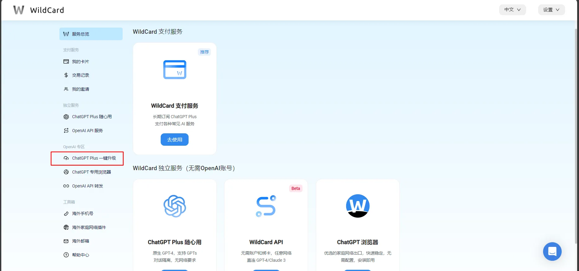Open ChatGPT Plus 随心用 sidebar item
Screen dimensions: 579x271
(92, 117)
